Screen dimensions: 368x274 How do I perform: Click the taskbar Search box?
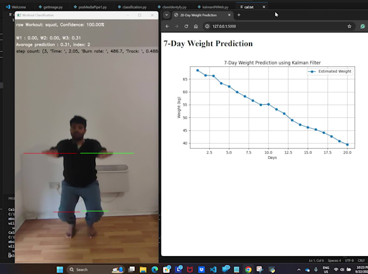[x=96, y=270]
